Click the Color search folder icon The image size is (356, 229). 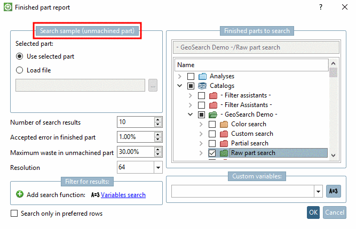click(224, 124)
